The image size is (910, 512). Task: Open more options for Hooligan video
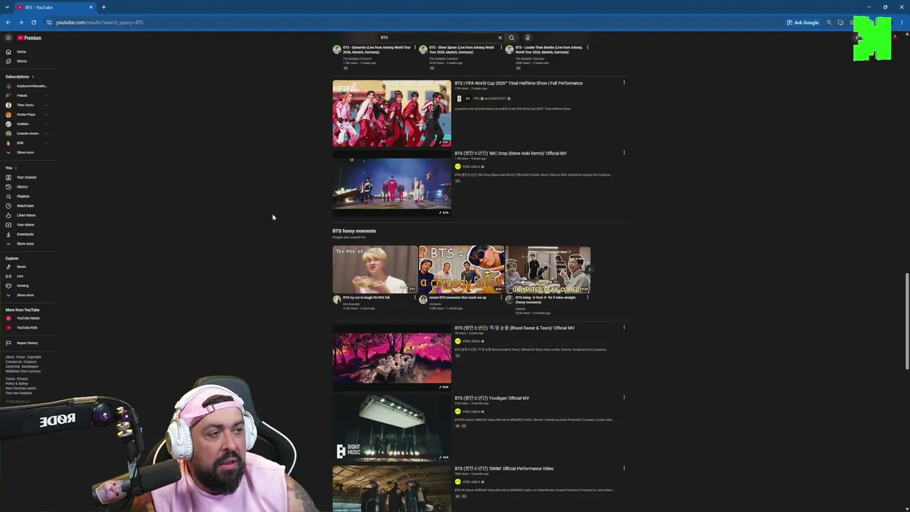tap(624, 398)
